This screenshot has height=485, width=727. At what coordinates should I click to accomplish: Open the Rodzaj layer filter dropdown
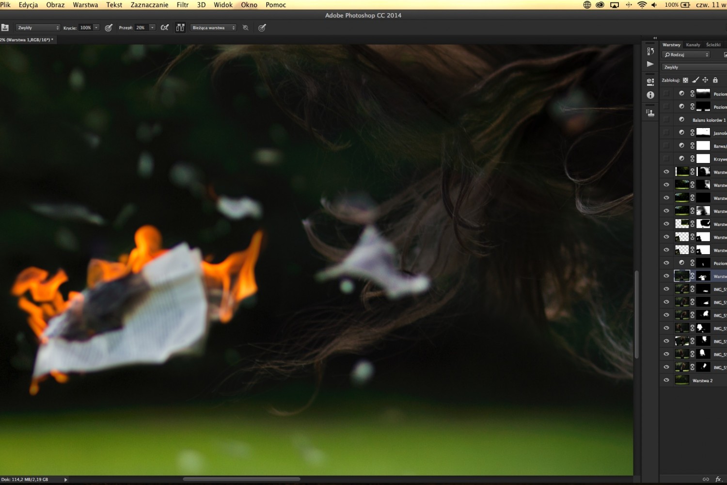point(687,55)
